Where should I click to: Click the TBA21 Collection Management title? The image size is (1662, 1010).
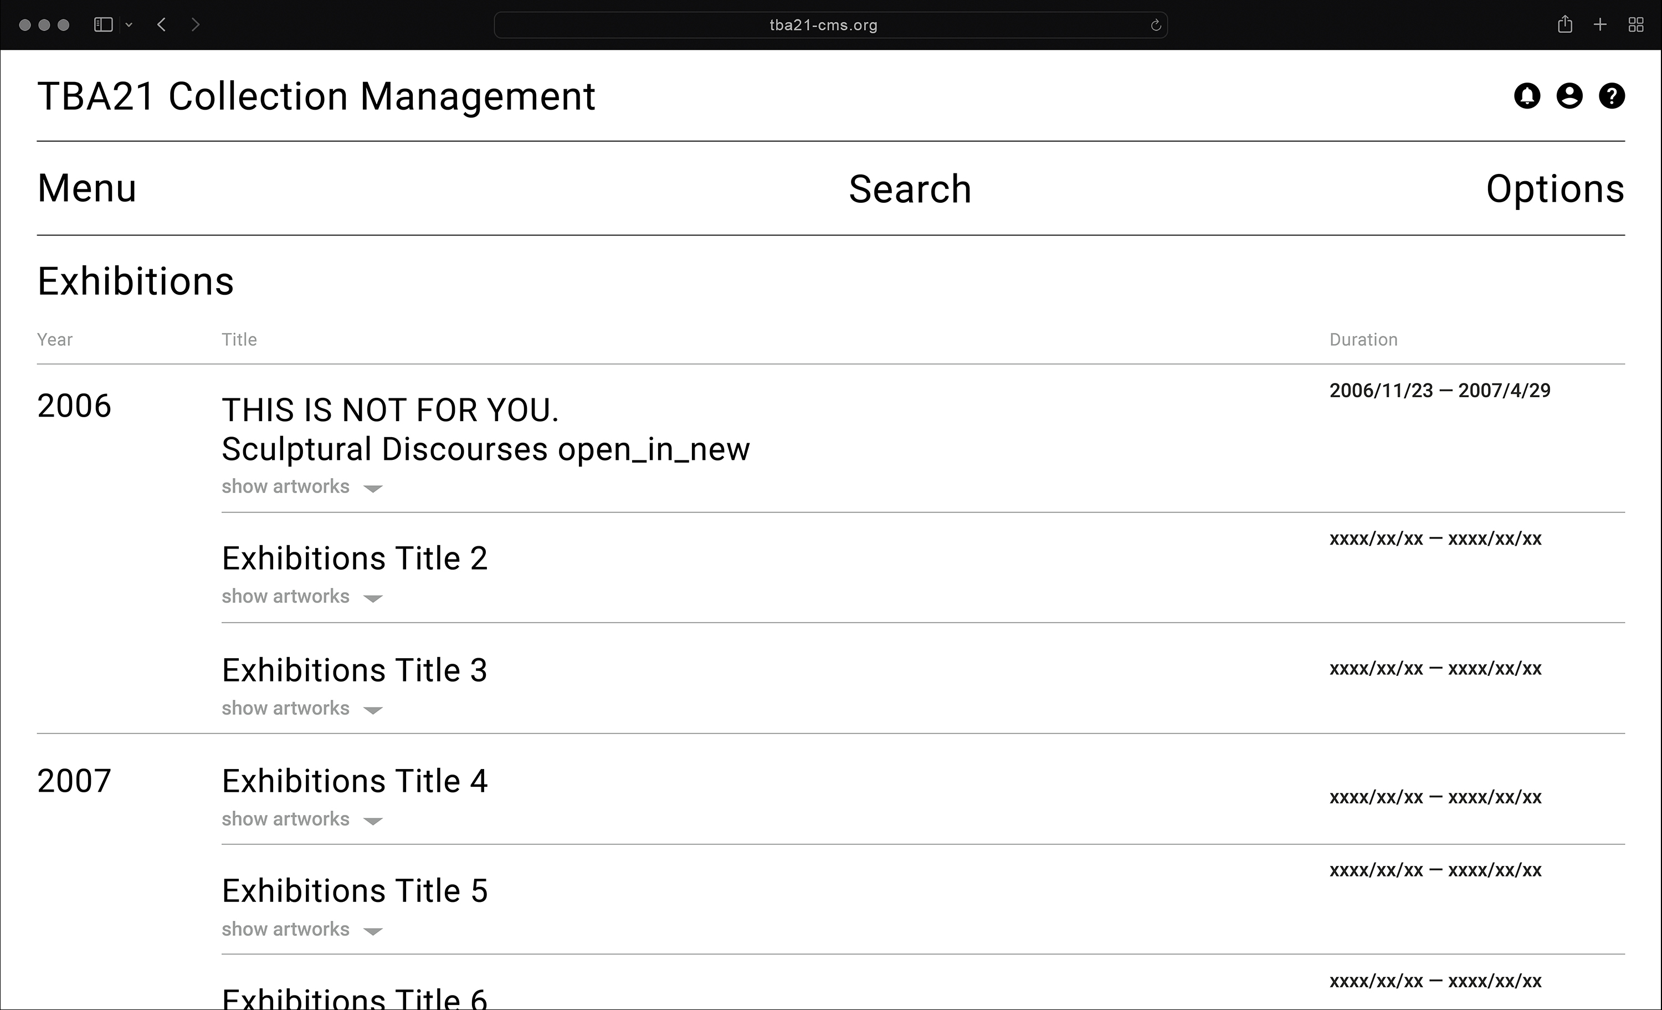[x=316, y=96]
